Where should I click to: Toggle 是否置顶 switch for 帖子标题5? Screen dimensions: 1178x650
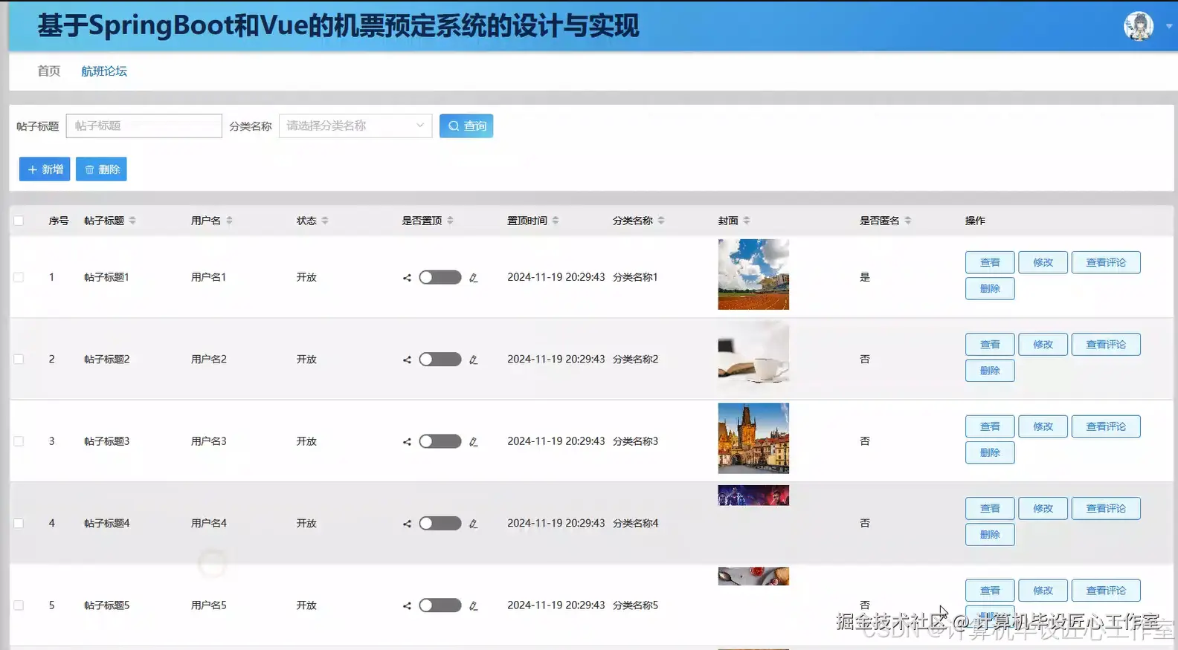click(x=440, y=605)
